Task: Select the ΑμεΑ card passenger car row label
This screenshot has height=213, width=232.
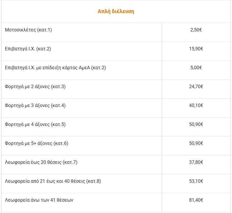Action: click(x=55, y=68)
